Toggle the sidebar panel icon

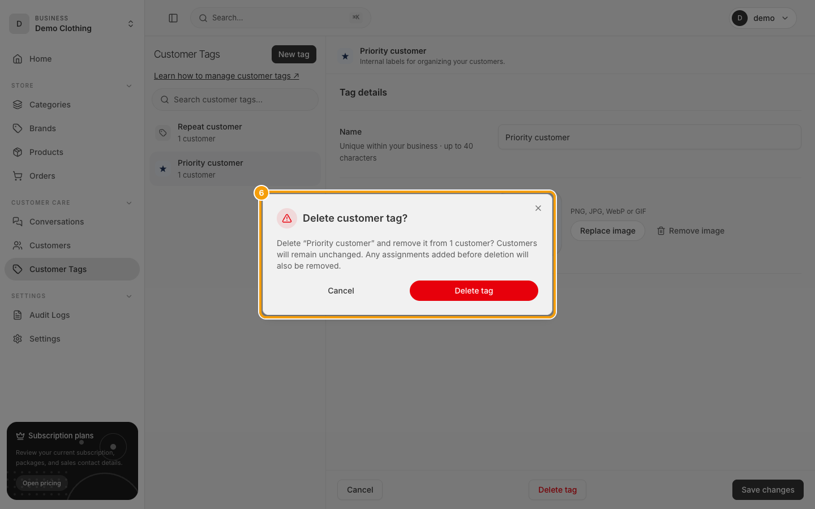(x=173, y=18)
